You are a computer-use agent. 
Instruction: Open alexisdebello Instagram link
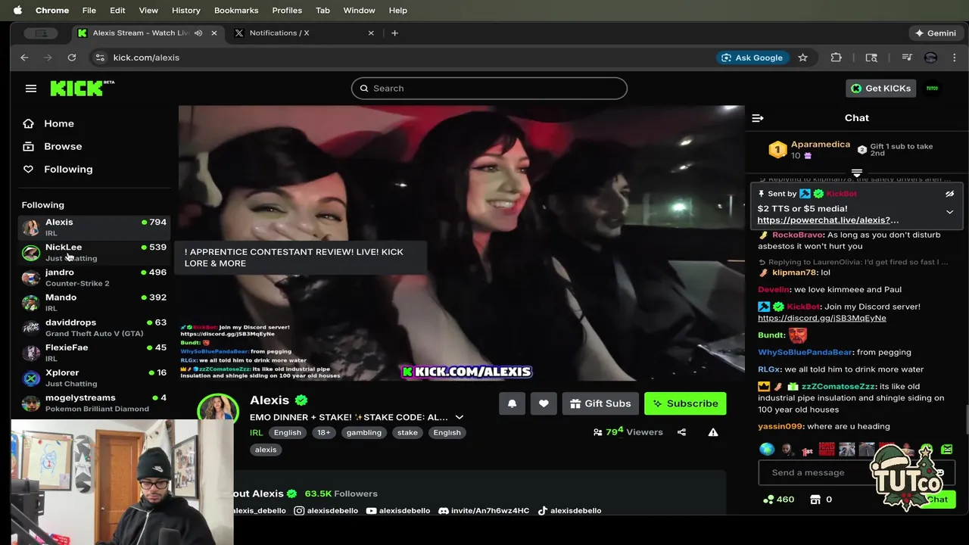point(326,510)
